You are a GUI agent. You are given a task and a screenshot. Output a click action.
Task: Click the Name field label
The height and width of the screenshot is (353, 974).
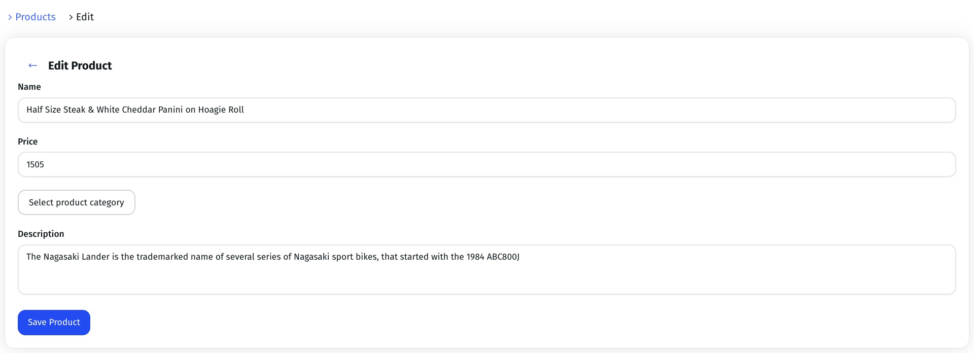pyautogui.click(x=29, y=87)
